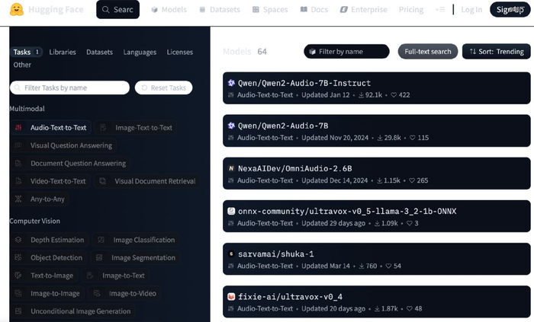Select the Image-to-Video task filter
534x322 pixels.
[124, 294]
